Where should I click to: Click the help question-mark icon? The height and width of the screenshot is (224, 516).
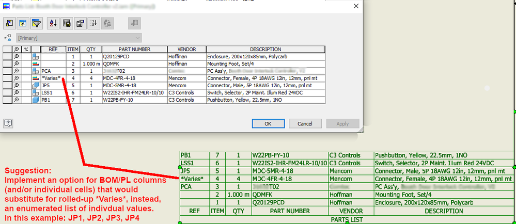point(8,123)
